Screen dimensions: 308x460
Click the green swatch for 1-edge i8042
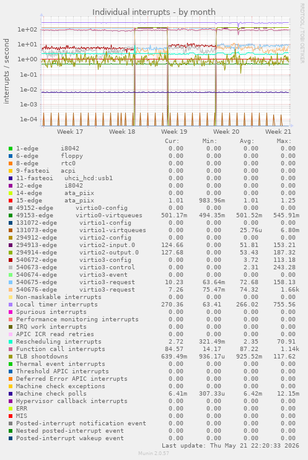pos(11,149)
